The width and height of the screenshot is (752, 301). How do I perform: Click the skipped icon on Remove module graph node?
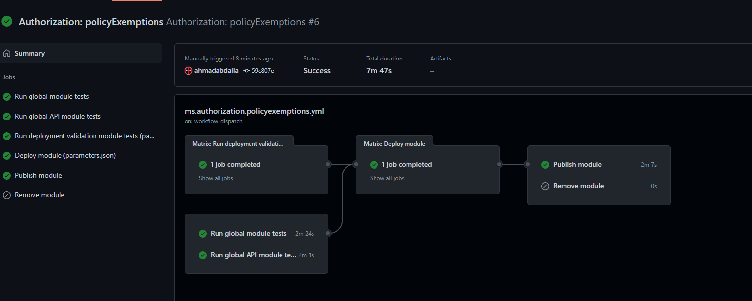pos(545,186)
